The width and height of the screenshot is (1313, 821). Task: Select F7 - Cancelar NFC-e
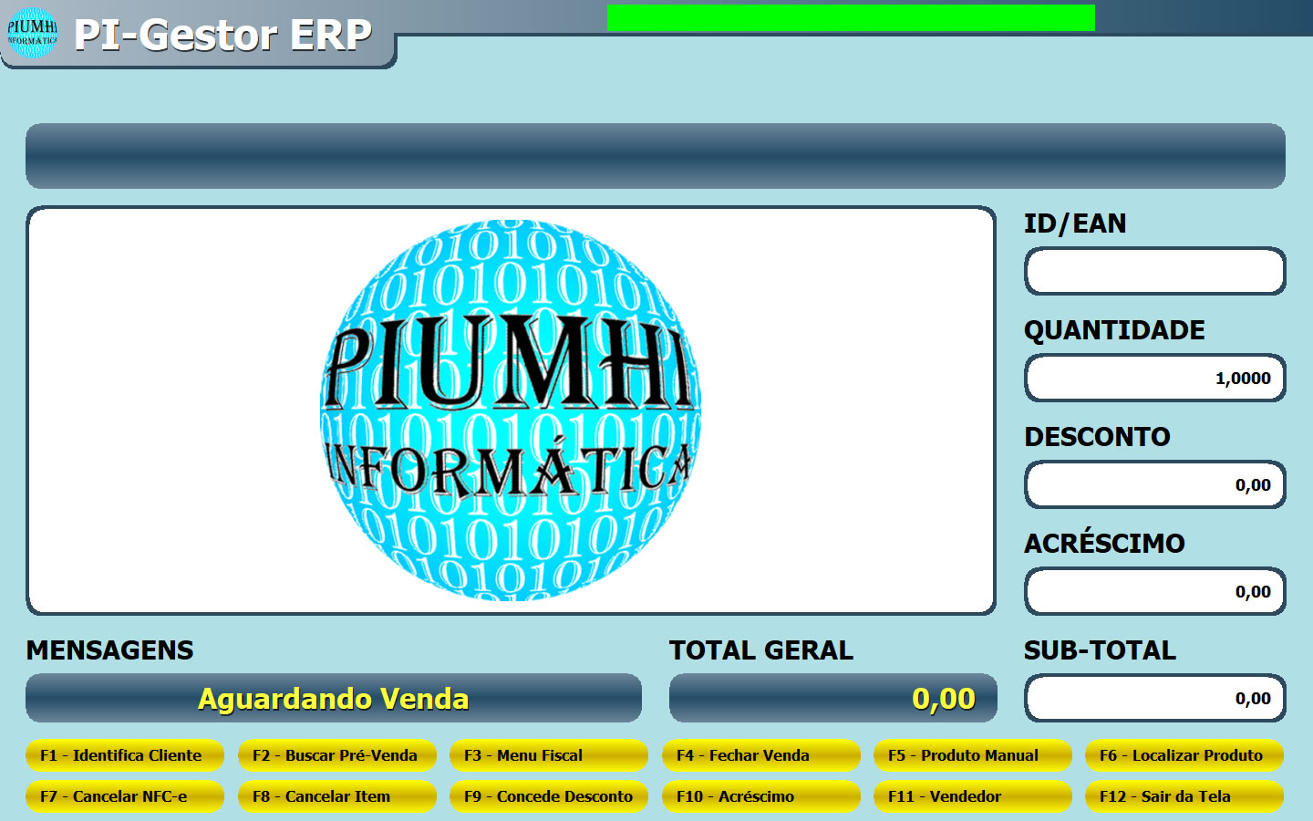click(125, 796)
